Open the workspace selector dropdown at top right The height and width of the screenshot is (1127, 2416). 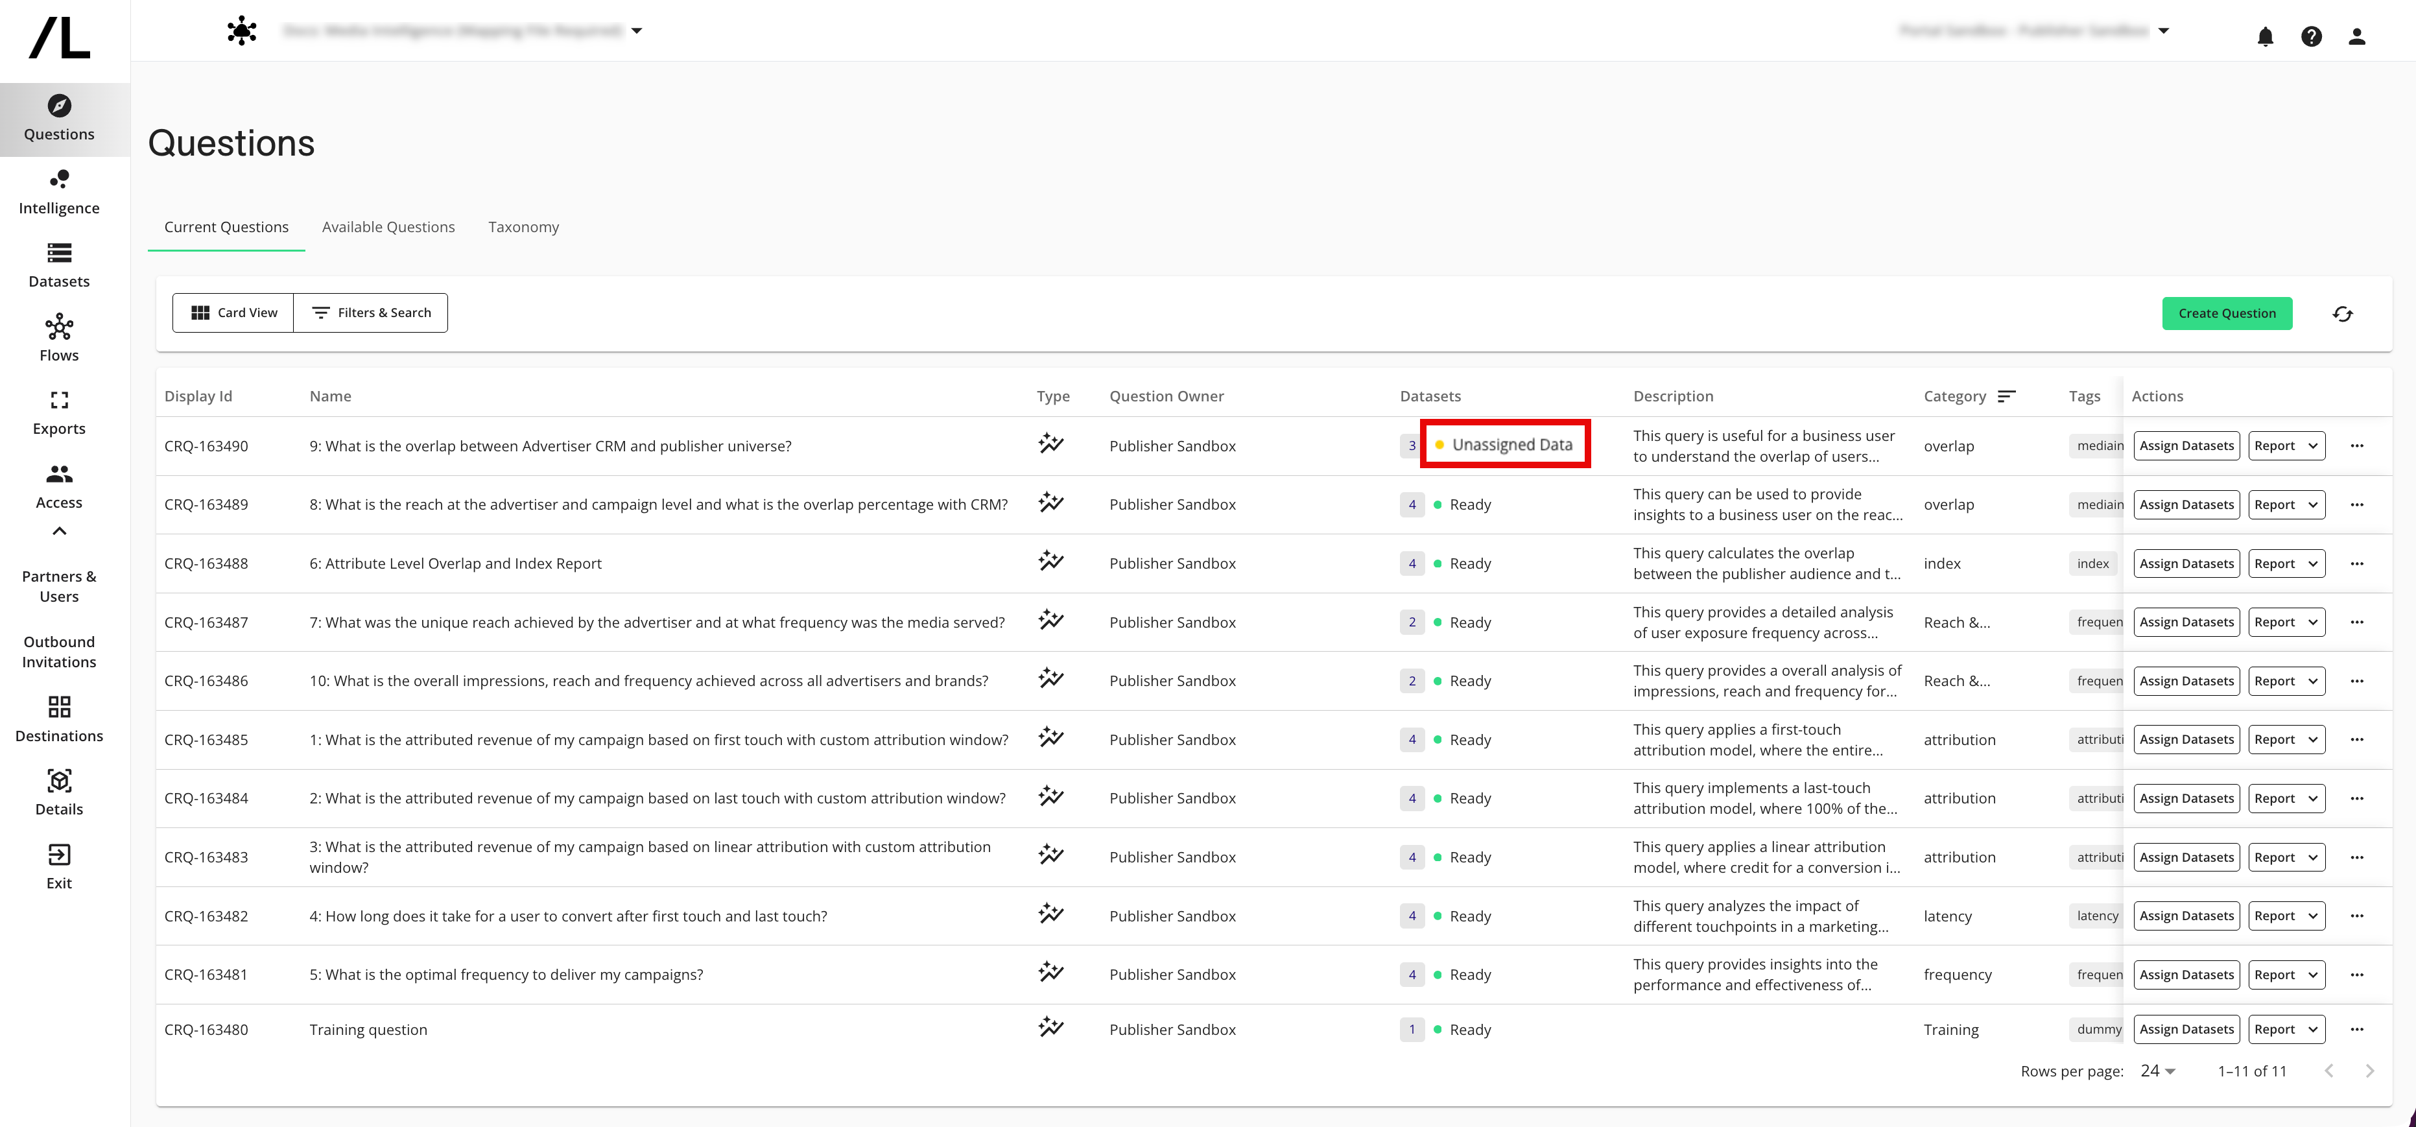tap(2162, 30)
